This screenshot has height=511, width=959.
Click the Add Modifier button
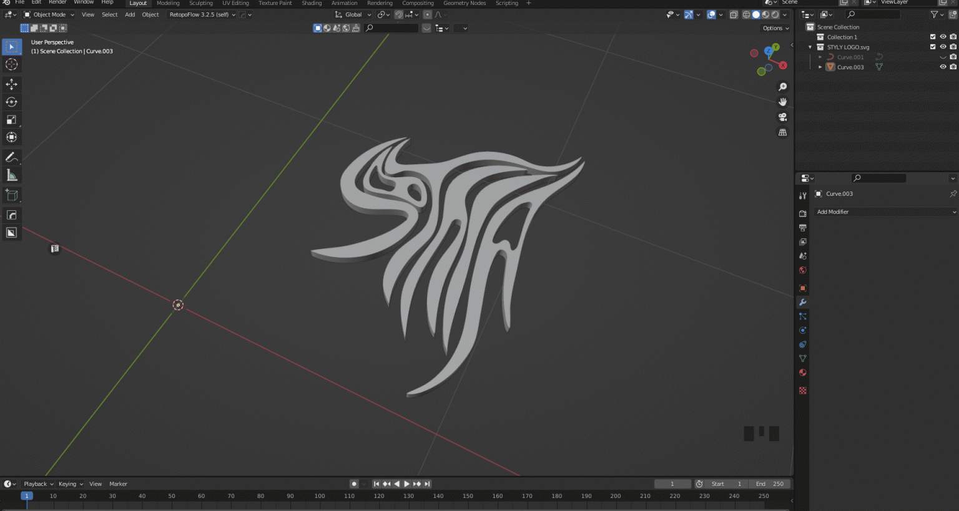coord(884,212)
